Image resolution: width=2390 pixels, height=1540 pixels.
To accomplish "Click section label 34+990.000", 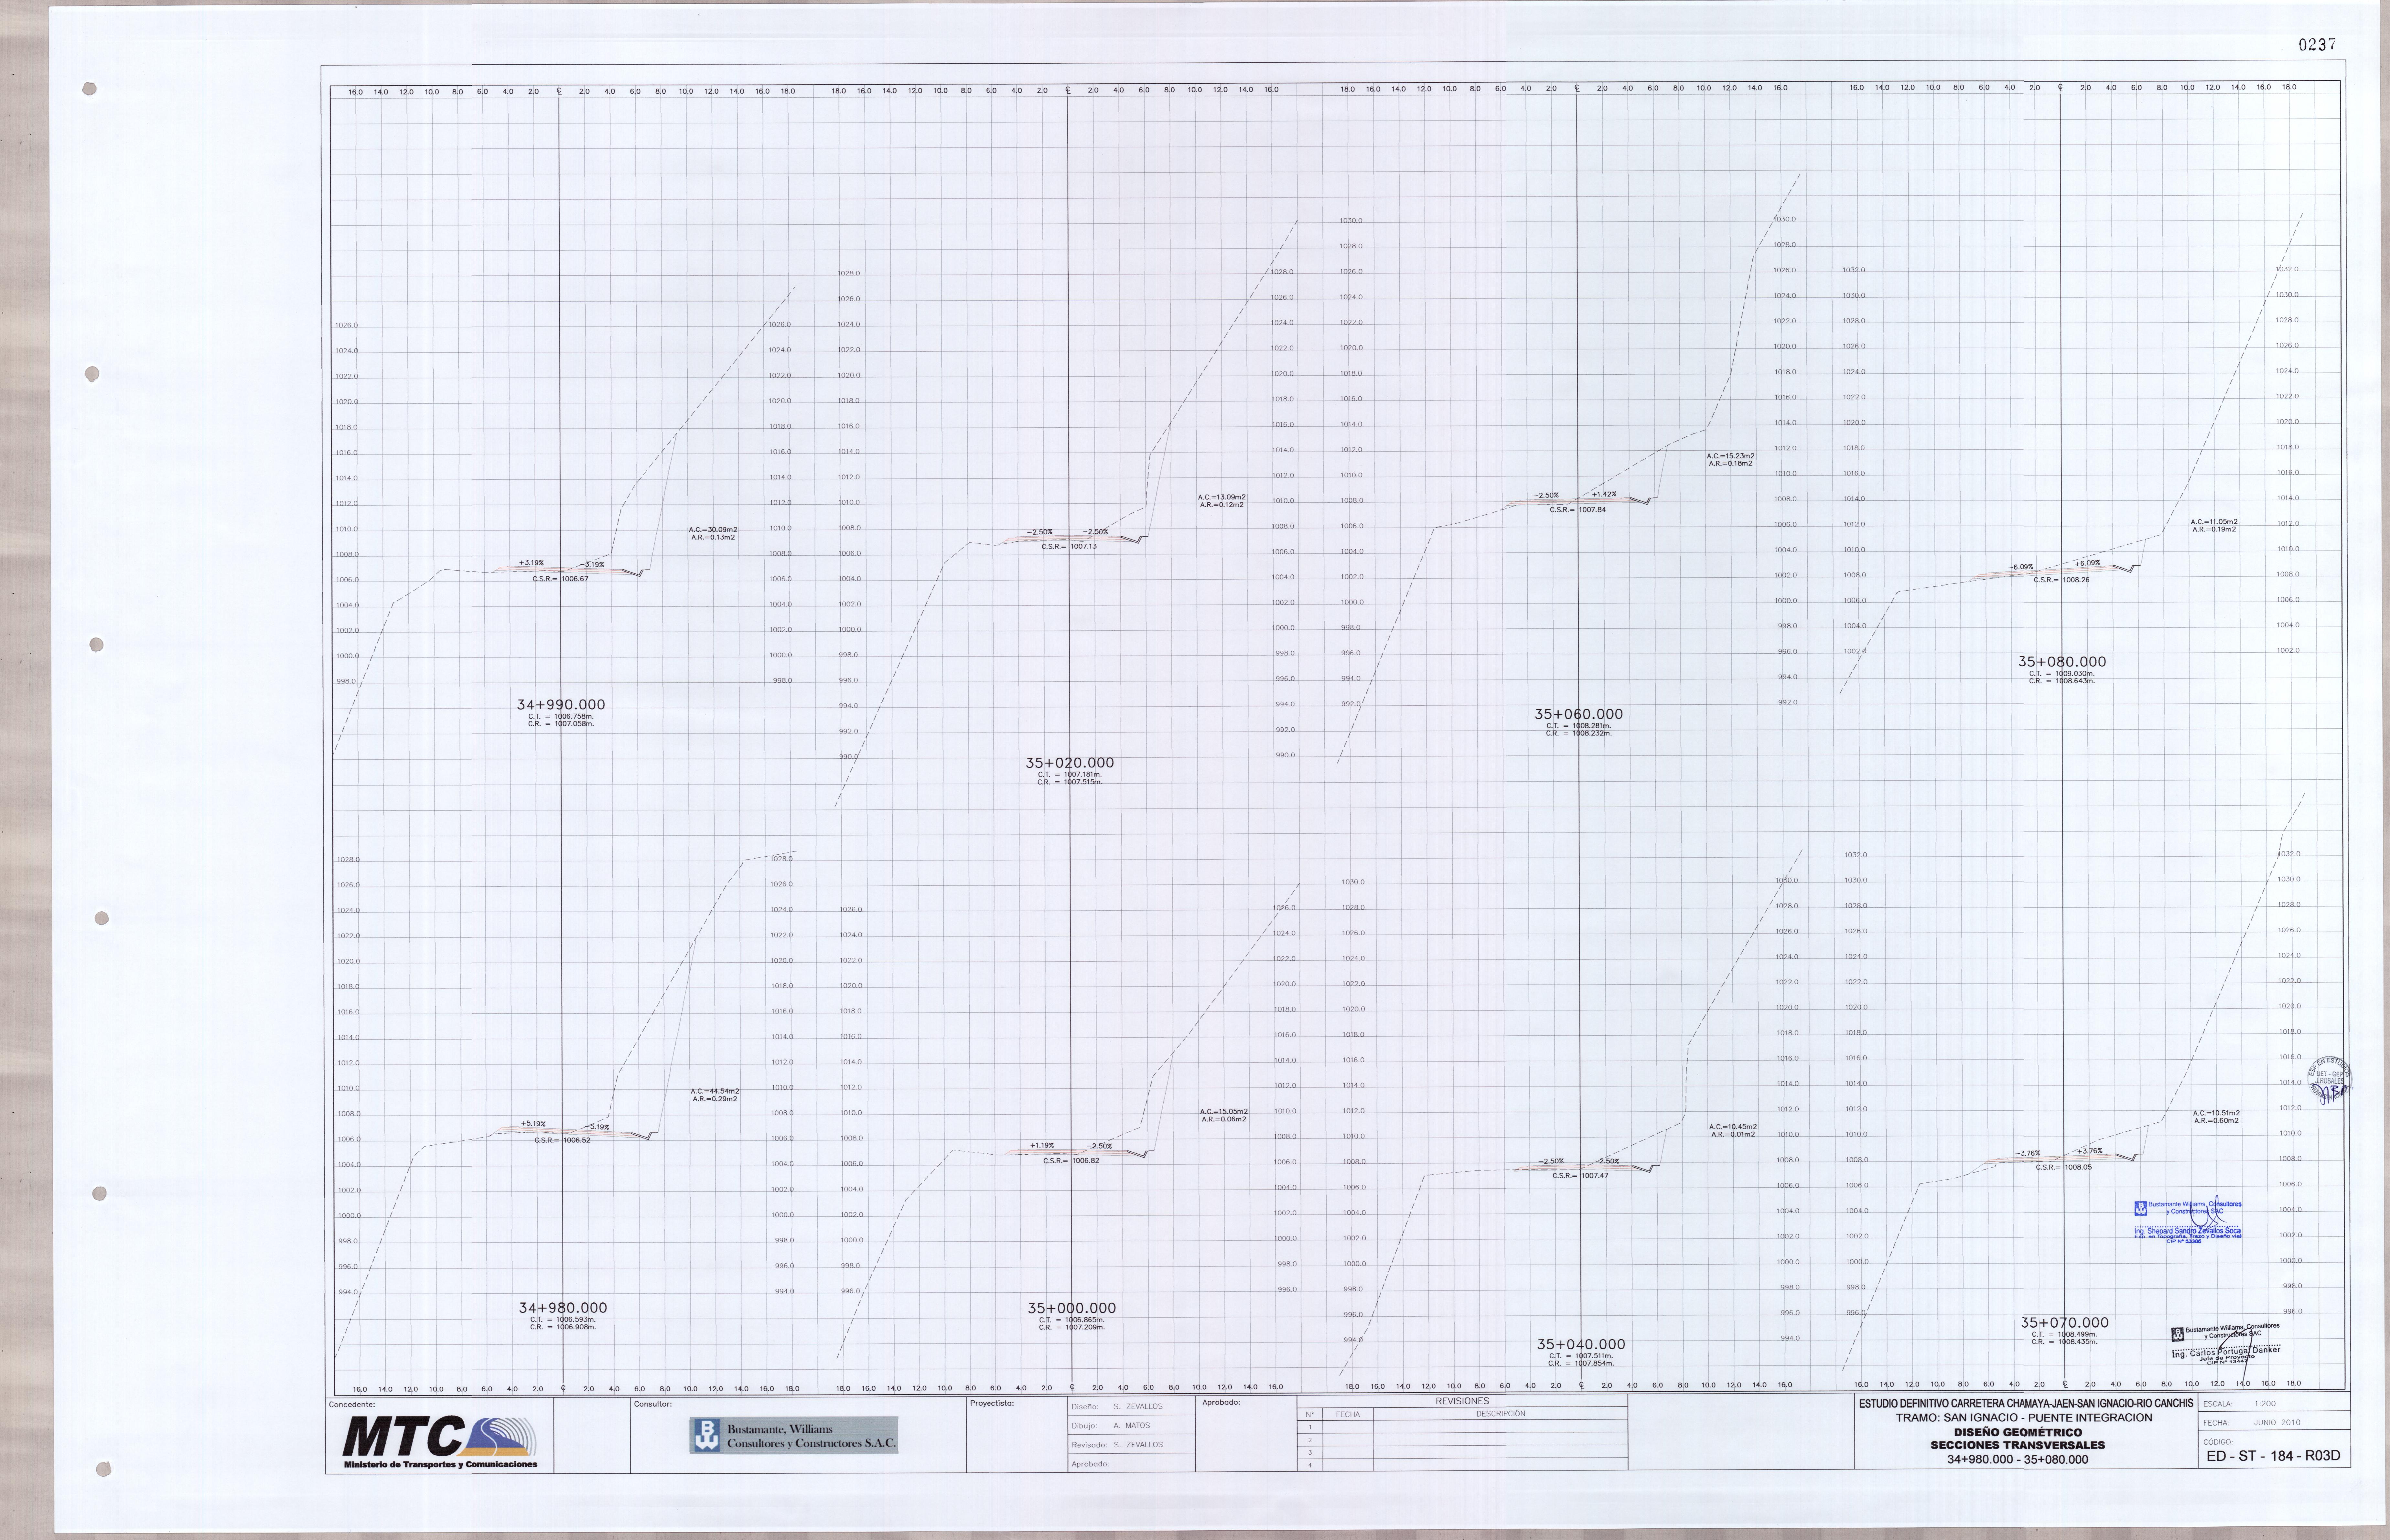I will tap(561, 705).
